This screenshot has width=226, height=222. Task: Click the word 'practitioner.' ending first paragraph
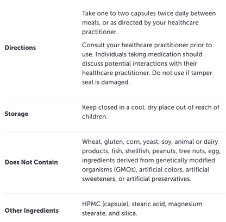pos(100,32)
